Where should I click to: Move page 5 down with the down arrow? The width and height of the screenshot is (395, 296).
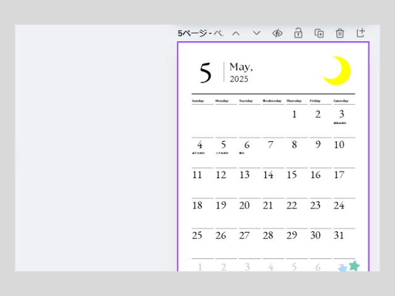257,33
